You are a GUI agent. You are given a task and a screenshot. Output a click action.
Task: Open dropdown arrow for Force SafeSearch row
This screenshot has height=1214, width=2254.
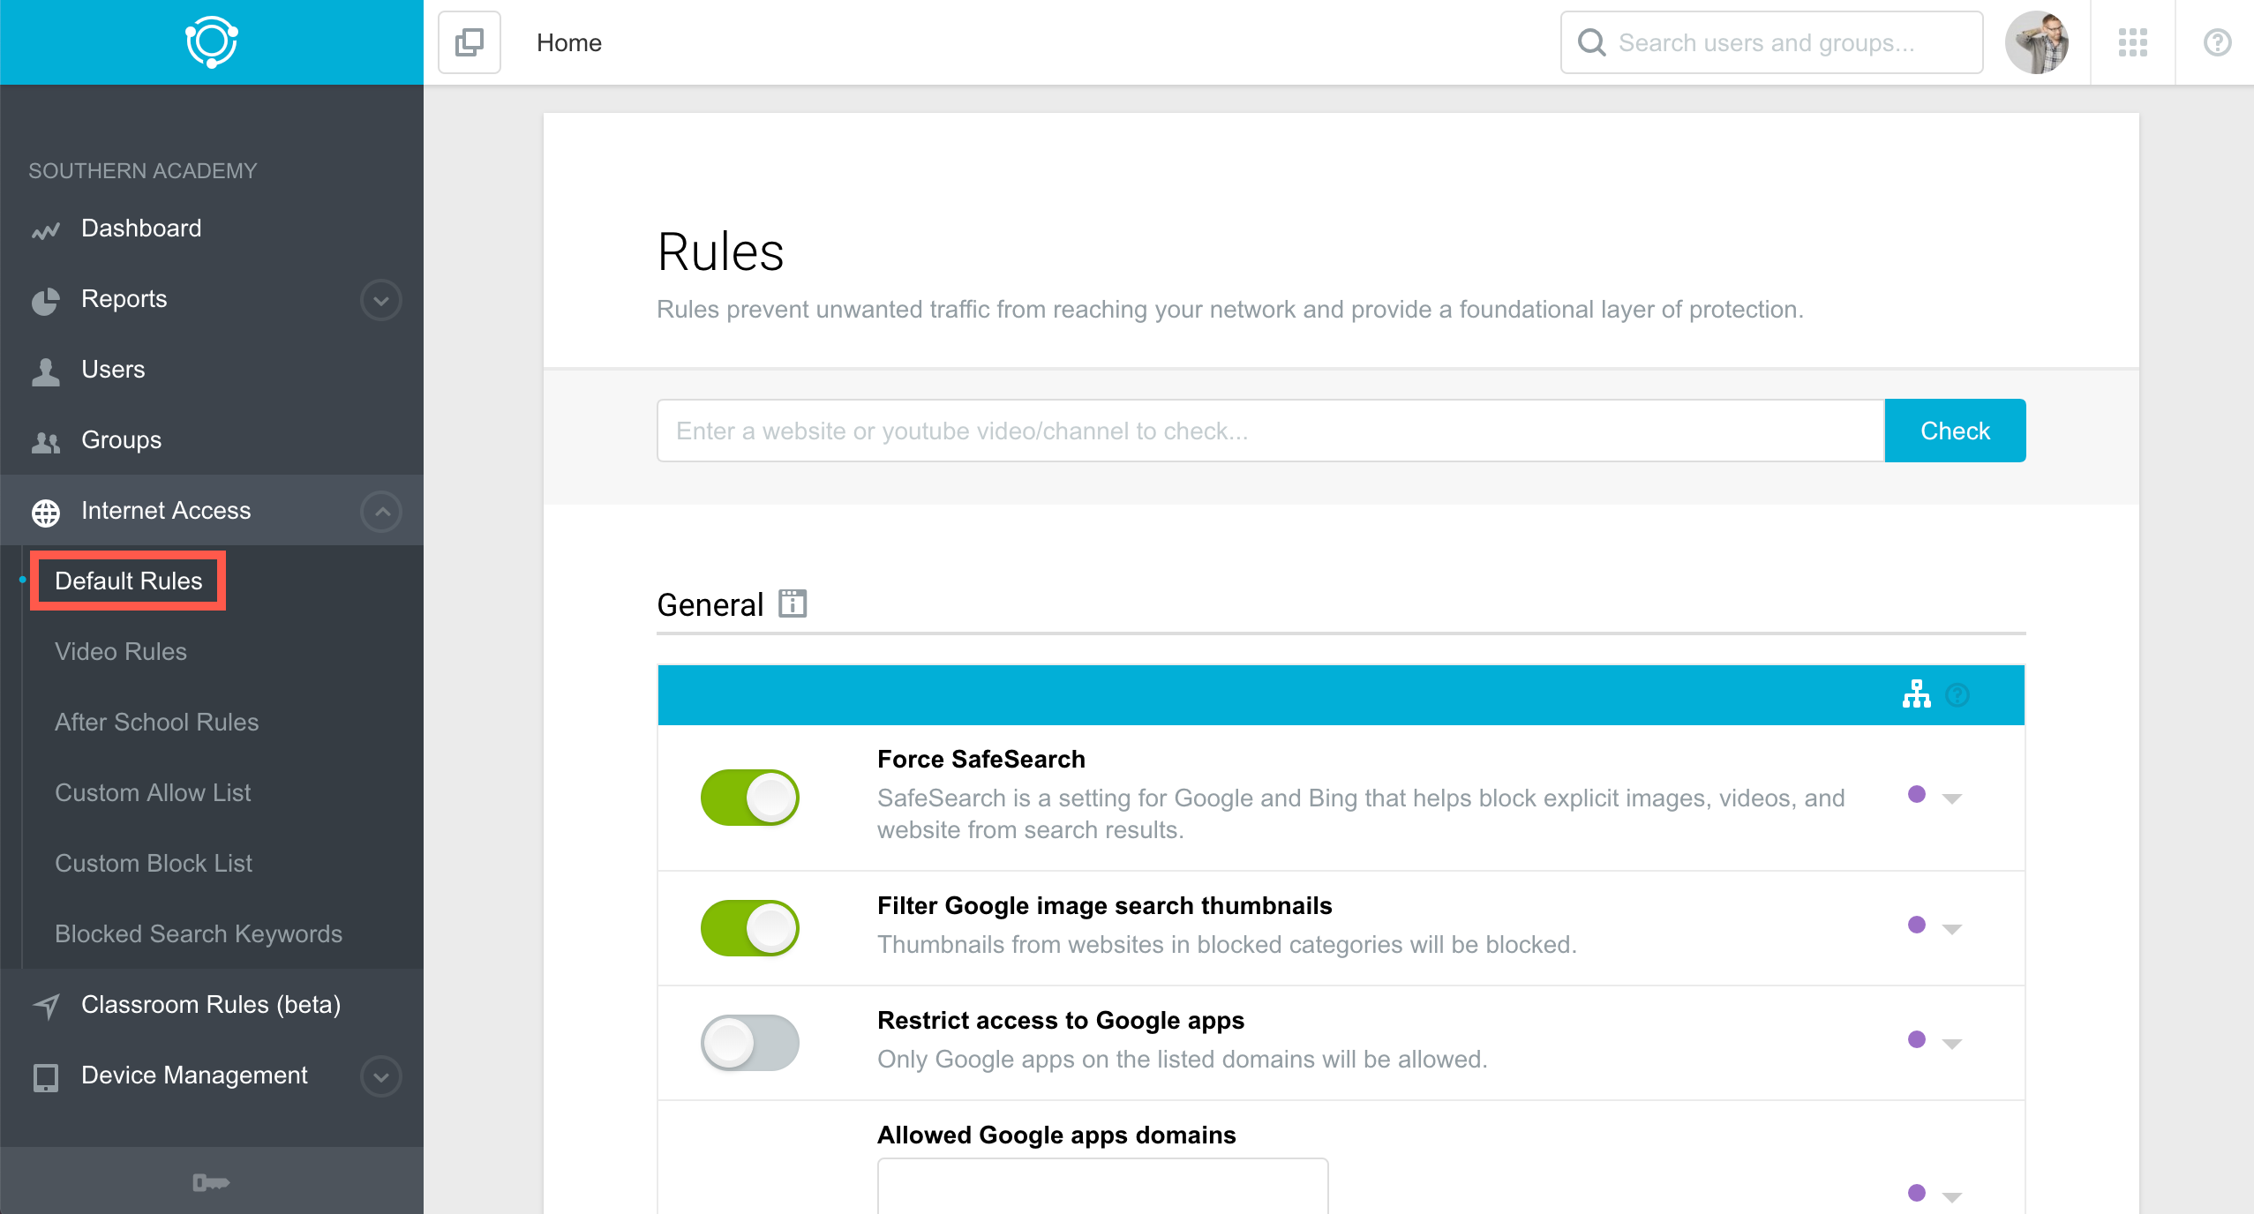[1952, 798]
